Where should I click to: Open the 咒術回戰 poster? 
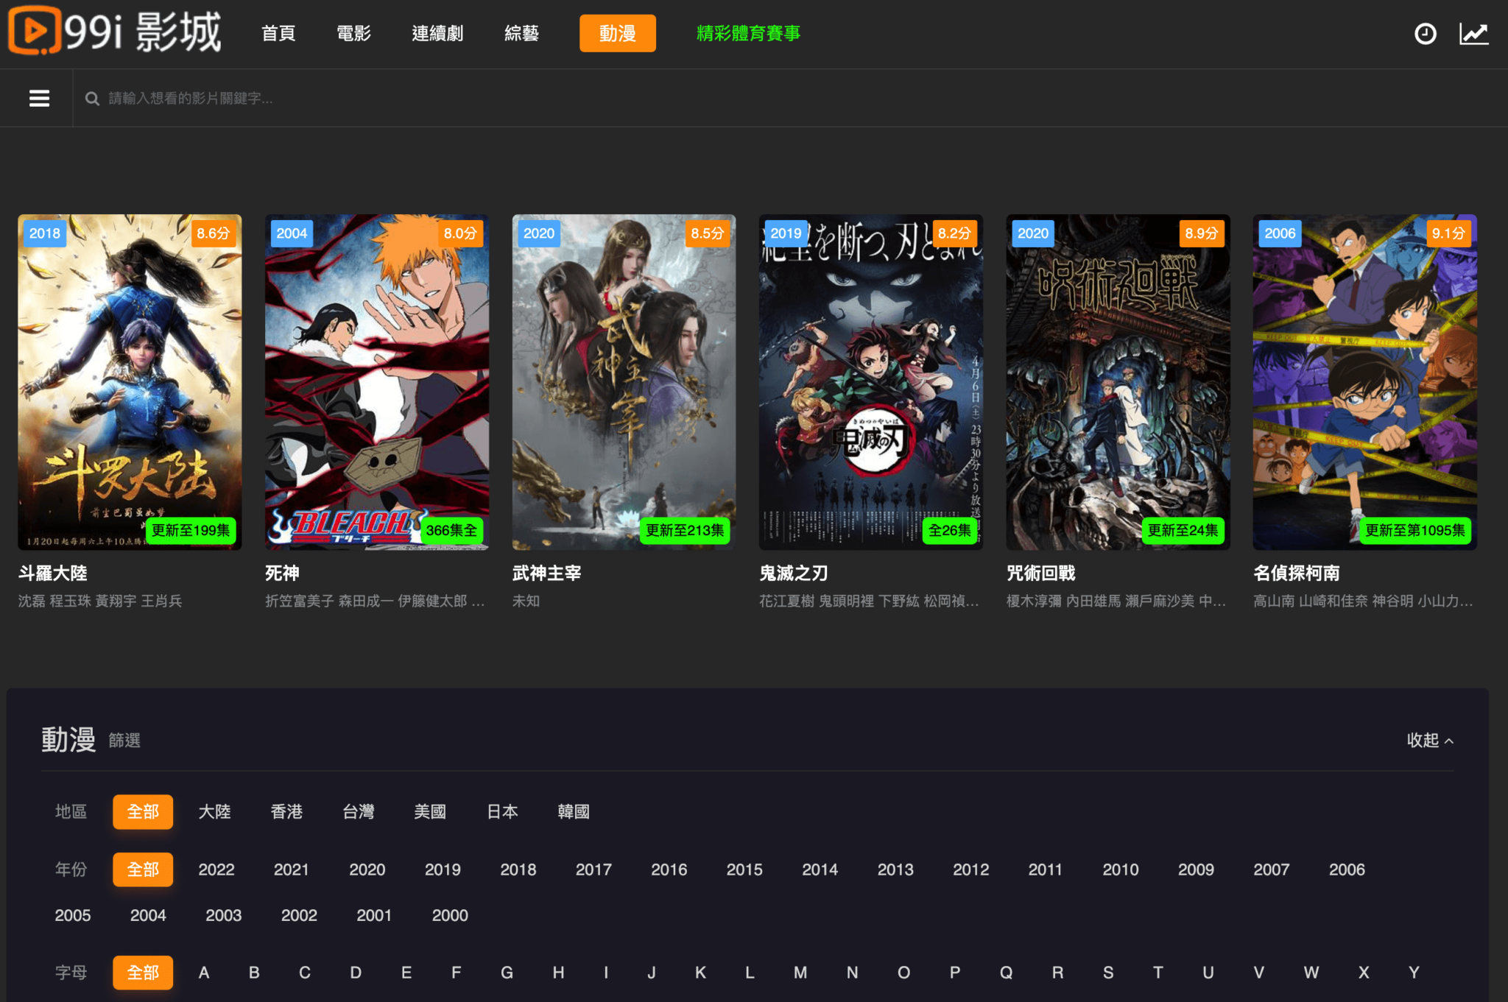1117,381
